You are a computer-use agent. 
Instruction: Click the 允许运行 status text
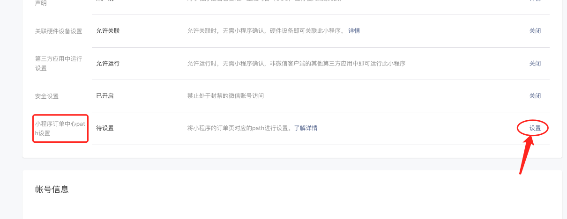click(x=108, y=64)
